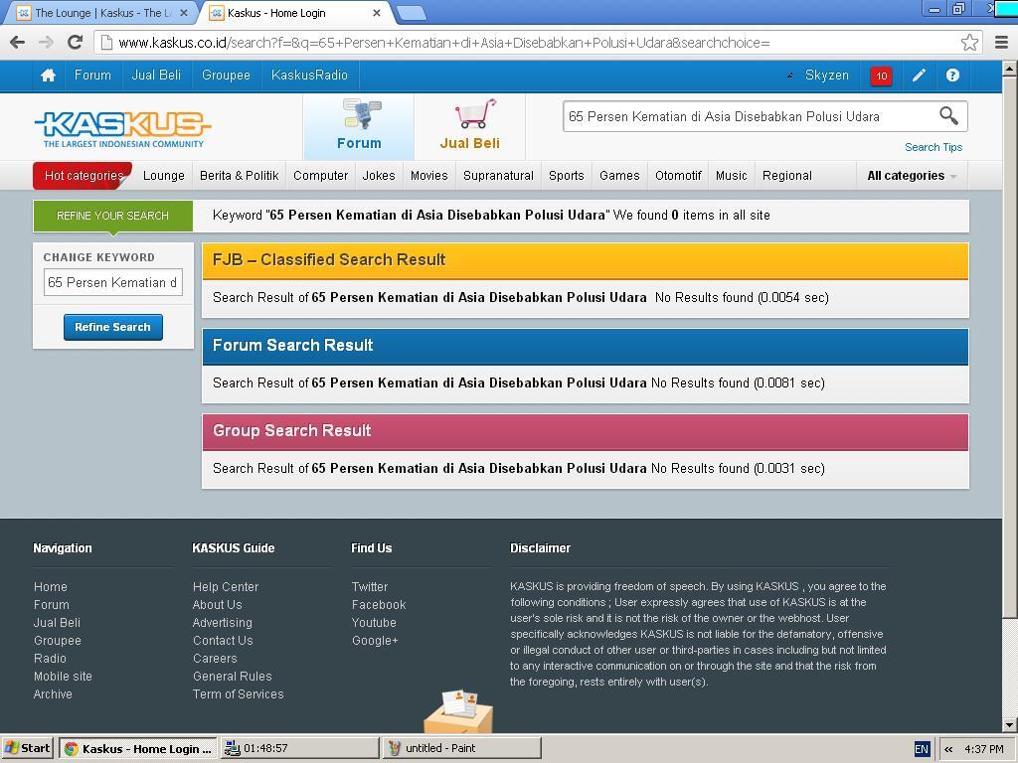Open the Regional category
1018x763 pixels.
[x=787, y=176]
